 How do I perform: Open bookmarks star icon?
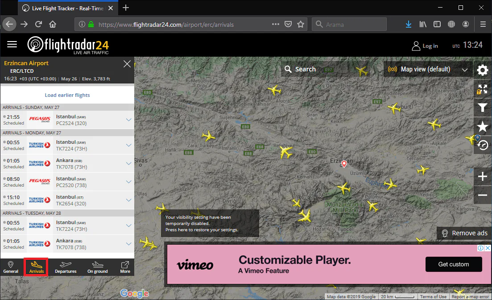pyautogui.click(x=483, y=126)
